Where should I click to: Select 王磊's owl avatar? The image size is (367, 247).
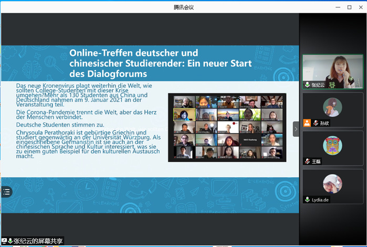pyautogui.click(x=332, y=145)
